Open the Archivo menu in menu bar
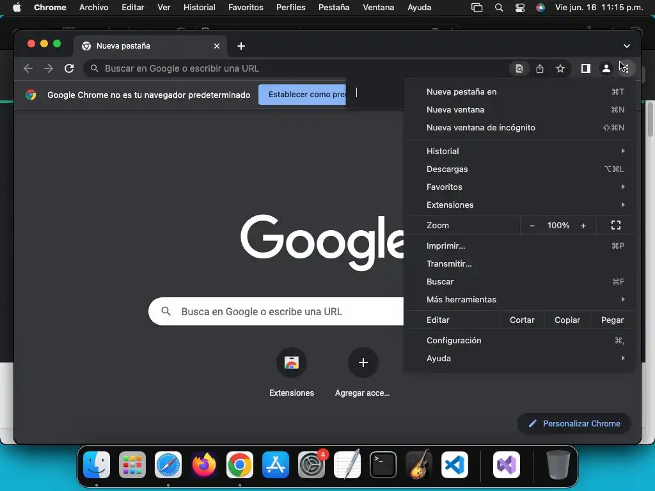 (x=93, y=8)
